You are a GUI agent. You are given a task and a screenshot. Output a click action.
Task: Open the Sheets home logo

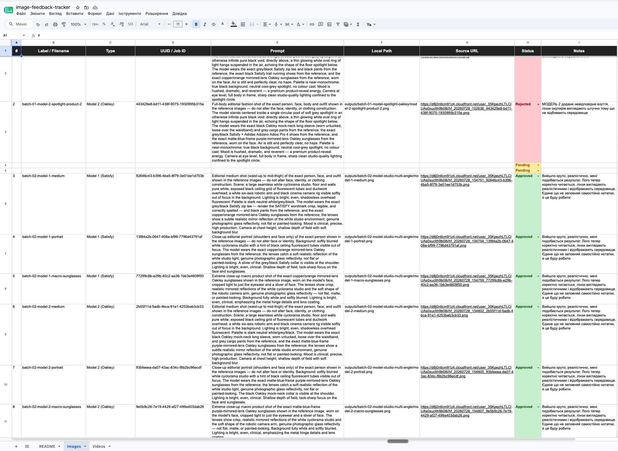click(8, 10)
